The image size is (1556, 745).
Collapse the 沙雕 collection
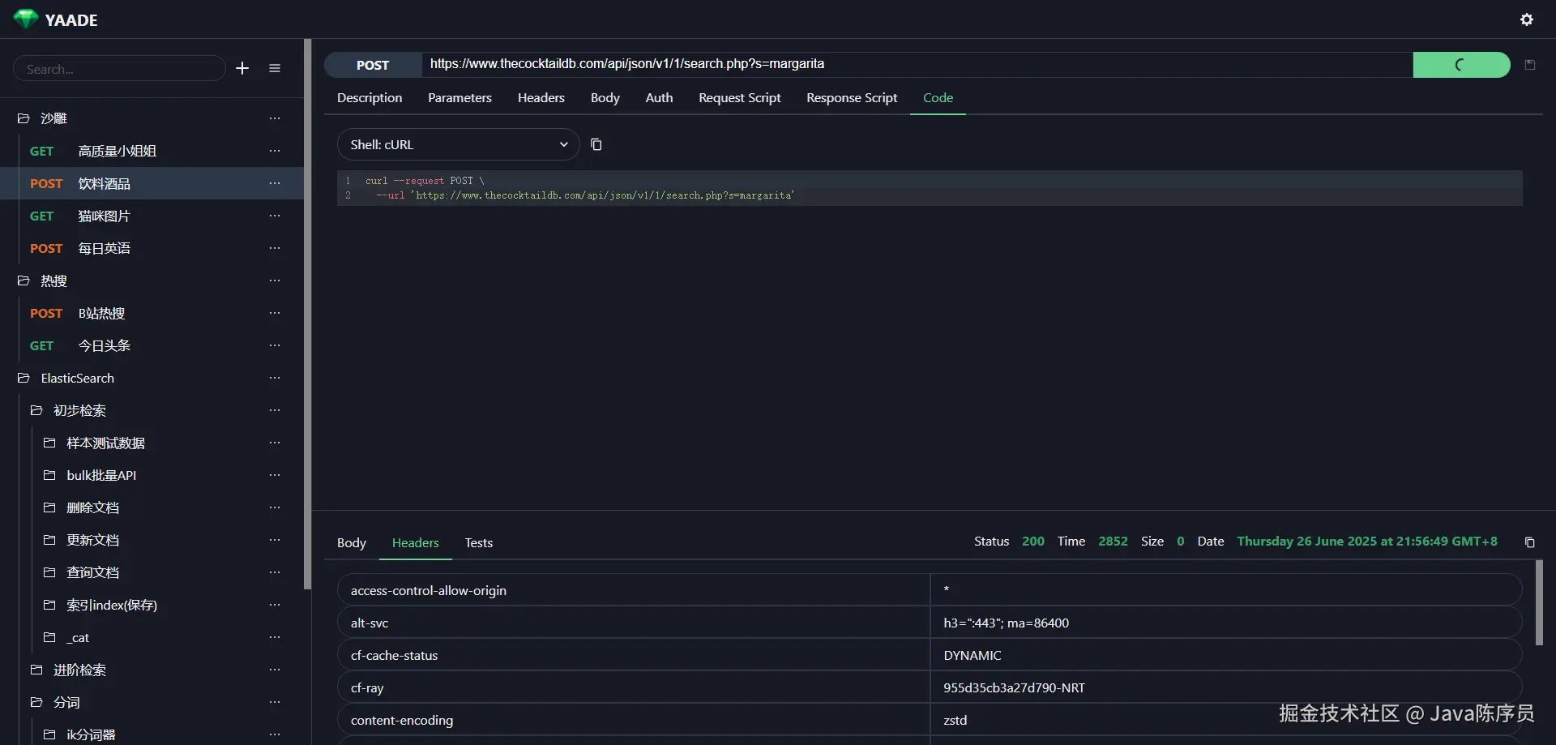click(24, 118)
